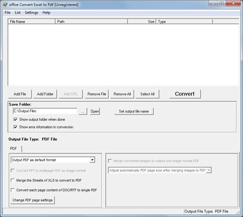This screenshot has height=217, width=243.
Task: Start conversion with the Convert button
Action: point(185,94)
